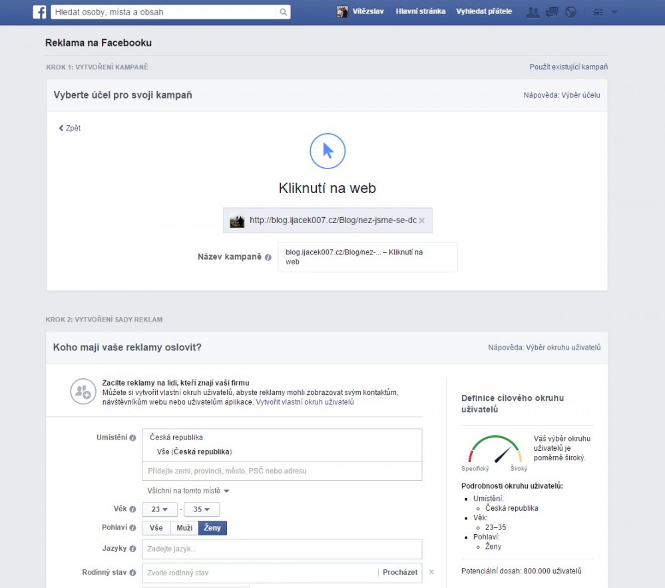Click the search magnifier icon

pyautogui.click(x=283, y=12)
